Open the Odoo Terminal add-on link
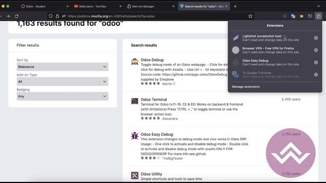Viewport: 326px width, 183px height. click(x=154, y=100)
